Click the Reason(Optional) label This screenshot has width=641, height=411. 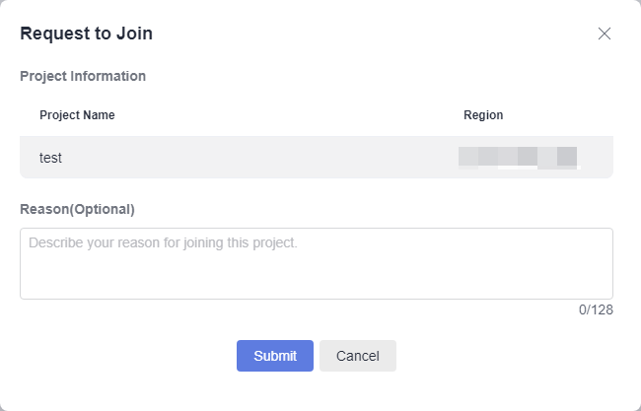coord(77,209)
